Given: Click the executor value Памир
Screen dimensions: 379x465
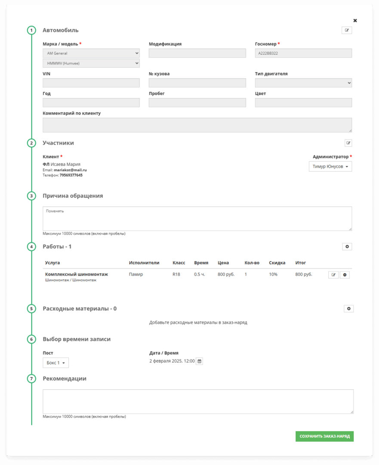Looking at the screenshot, I should tap(136, 274).
